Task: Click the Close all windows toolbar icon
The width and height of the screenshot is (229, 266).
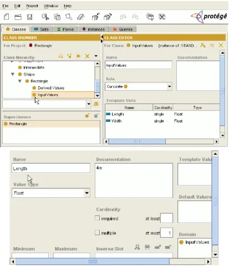Action: point(162,17)
